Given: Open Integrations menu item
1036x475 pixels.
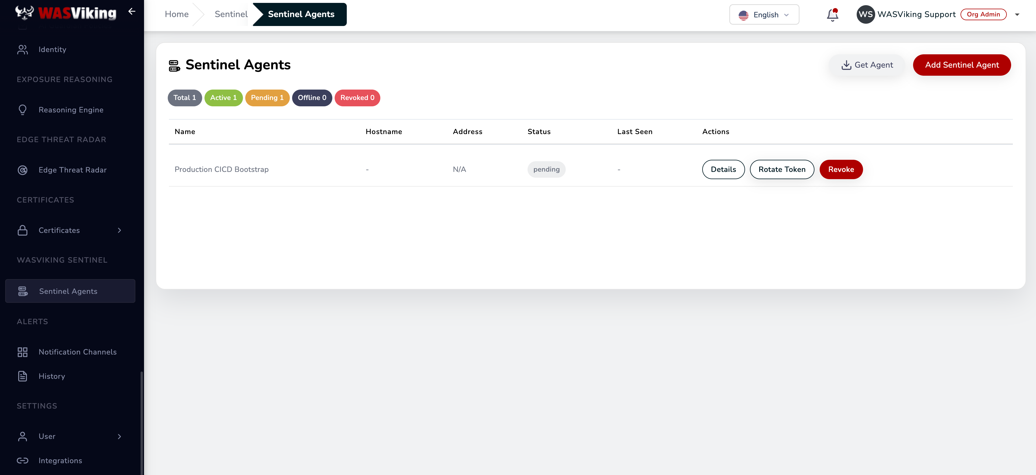Looking at the screenshot, I should click(70, 461).
